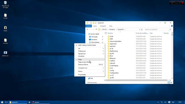The height and width of the screenshot is (104, 185).
Task: Click the Explorer help icon
Action: [x=172, y=26]
